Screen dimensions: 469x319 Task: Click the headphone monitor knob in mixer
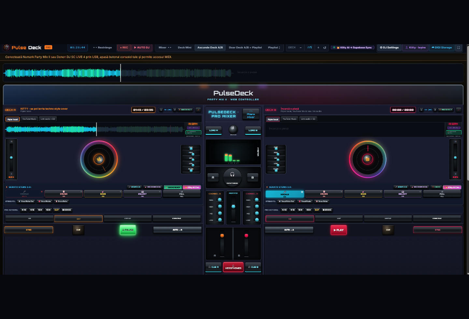pyautogui.click(x=232, y=177)
